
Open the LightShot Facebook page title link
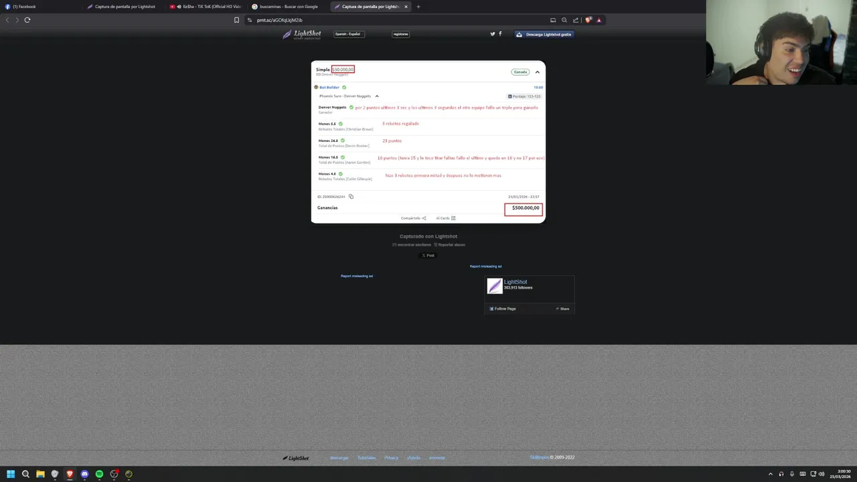point(516,282)
